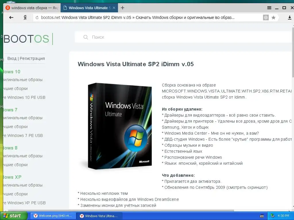Open Live Windows 10 PE USB
The width and height of the screenshot is (294, 220).
coord(24,97)
